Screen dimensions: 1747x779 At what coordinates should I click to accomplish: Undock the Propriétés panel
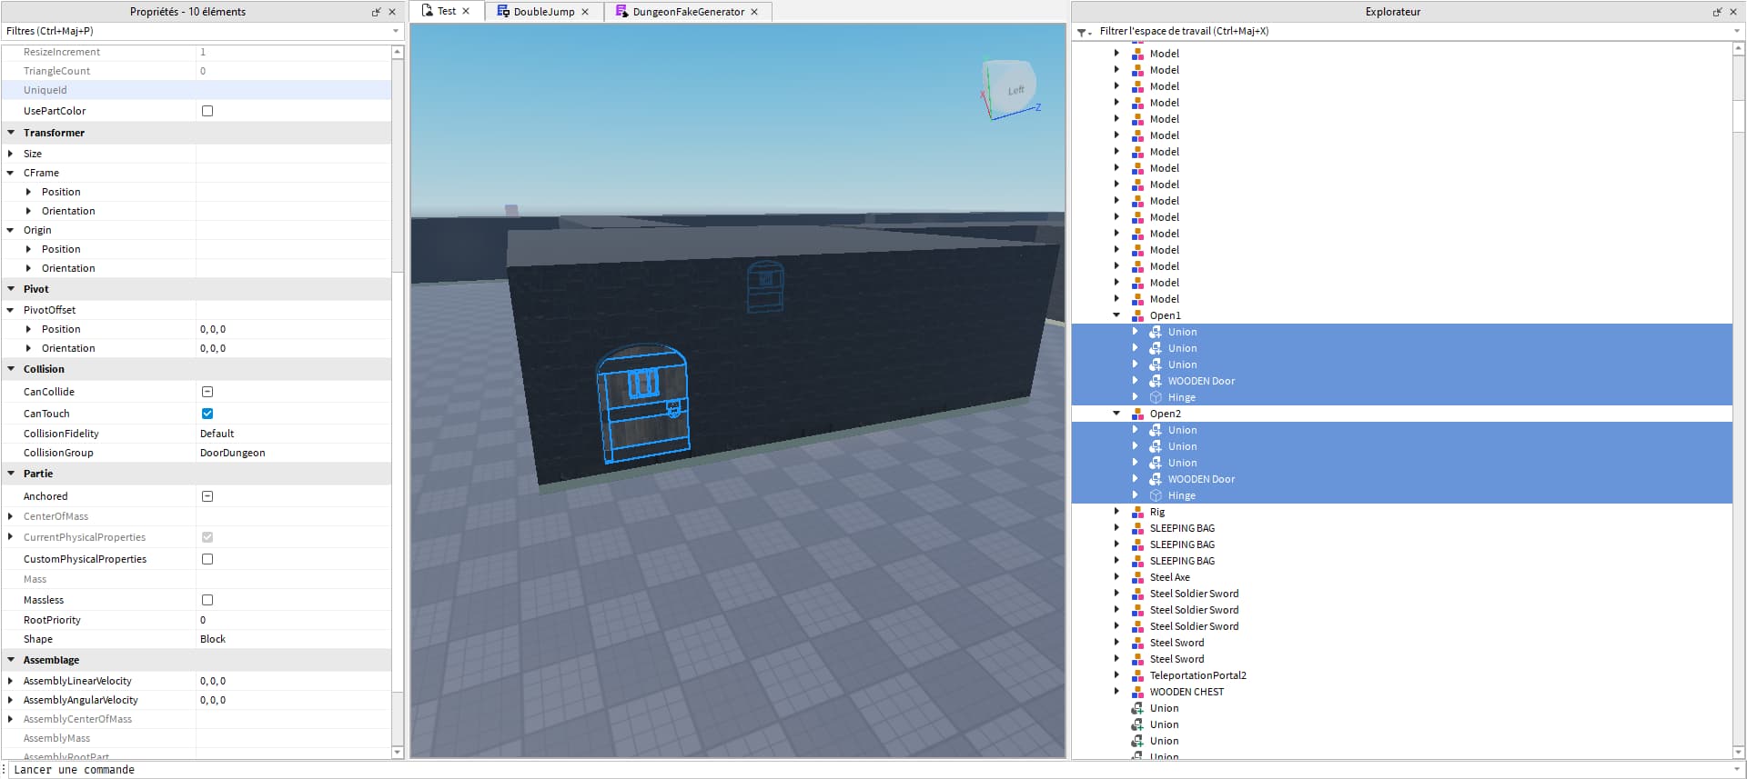376,12
